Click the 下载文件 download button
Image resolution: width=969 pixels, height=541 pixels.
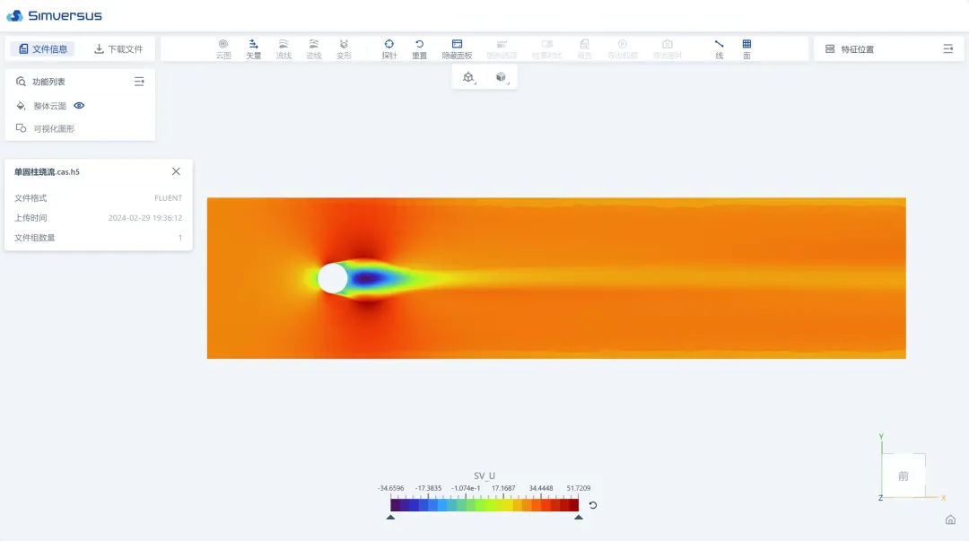(x=118, y=49)
